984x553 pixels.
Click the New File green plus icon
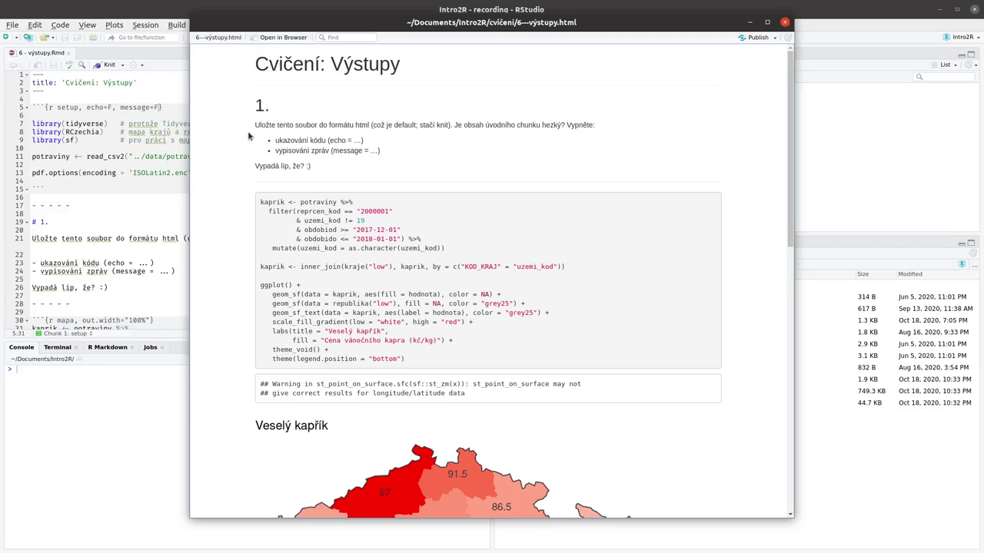pos(5,37)
